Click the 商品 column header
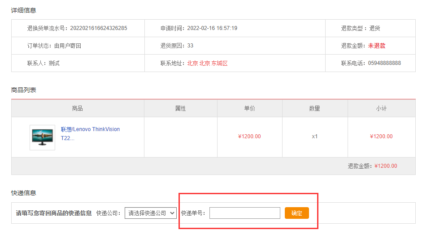 (78, 108)
